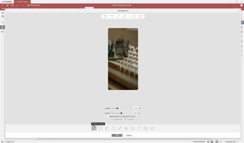
Task: Select the Text tool icon
Action: [x=139, y=128]
